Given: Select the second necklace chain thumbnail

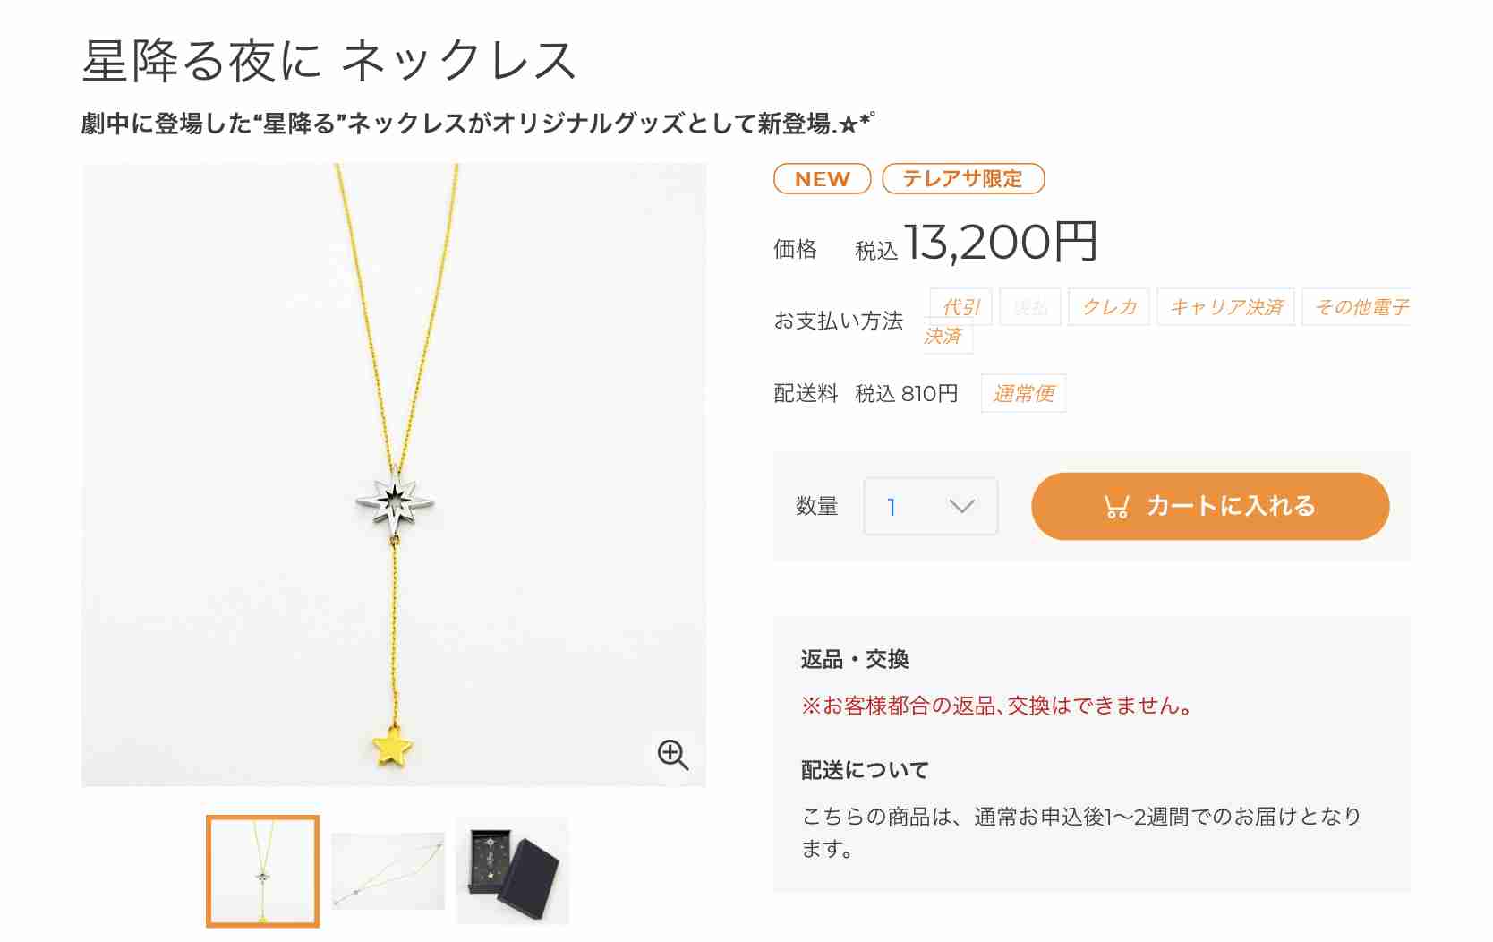Looking at the screenshot, I should [388, 870].
